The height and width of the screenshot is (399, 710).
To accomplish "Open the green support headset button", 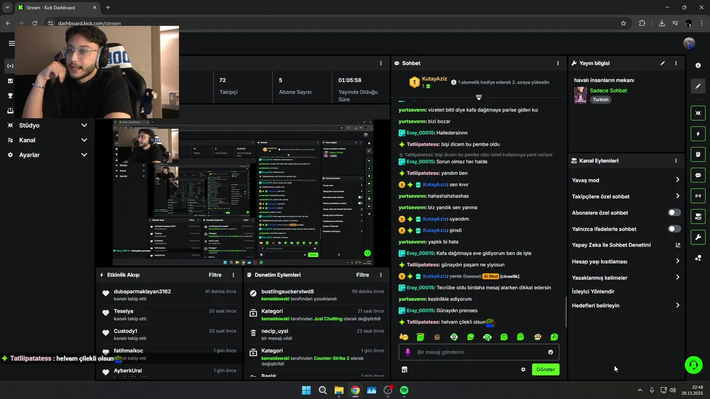I will point(693,365).
